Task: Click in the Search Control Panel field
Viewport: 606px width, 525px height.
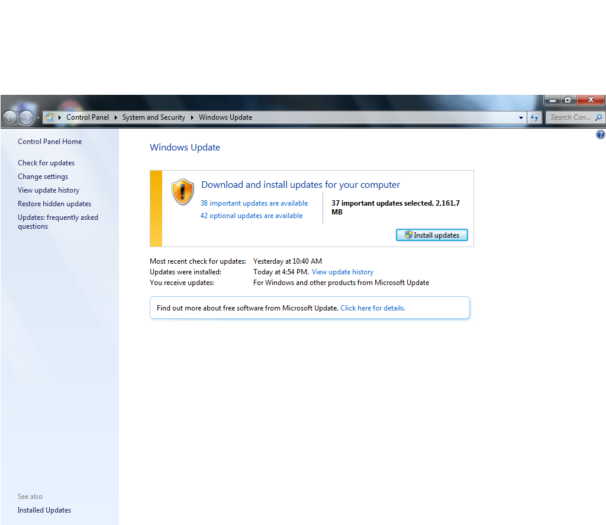Action: pos(570,117)
